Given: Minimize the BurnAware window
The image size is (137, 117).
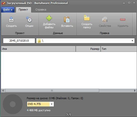Looking at the screenshot, I should coord(124,3).
